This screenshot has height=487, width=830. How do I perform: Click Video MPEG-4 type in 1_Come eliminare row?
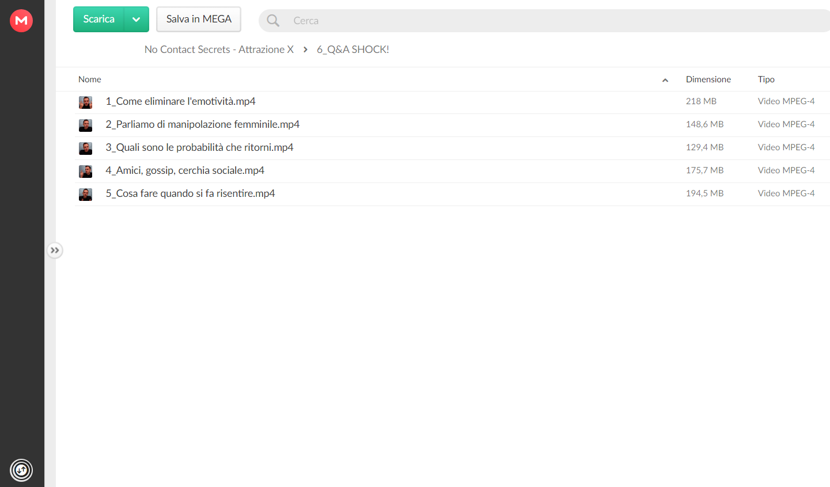click(x=786, y=101)
